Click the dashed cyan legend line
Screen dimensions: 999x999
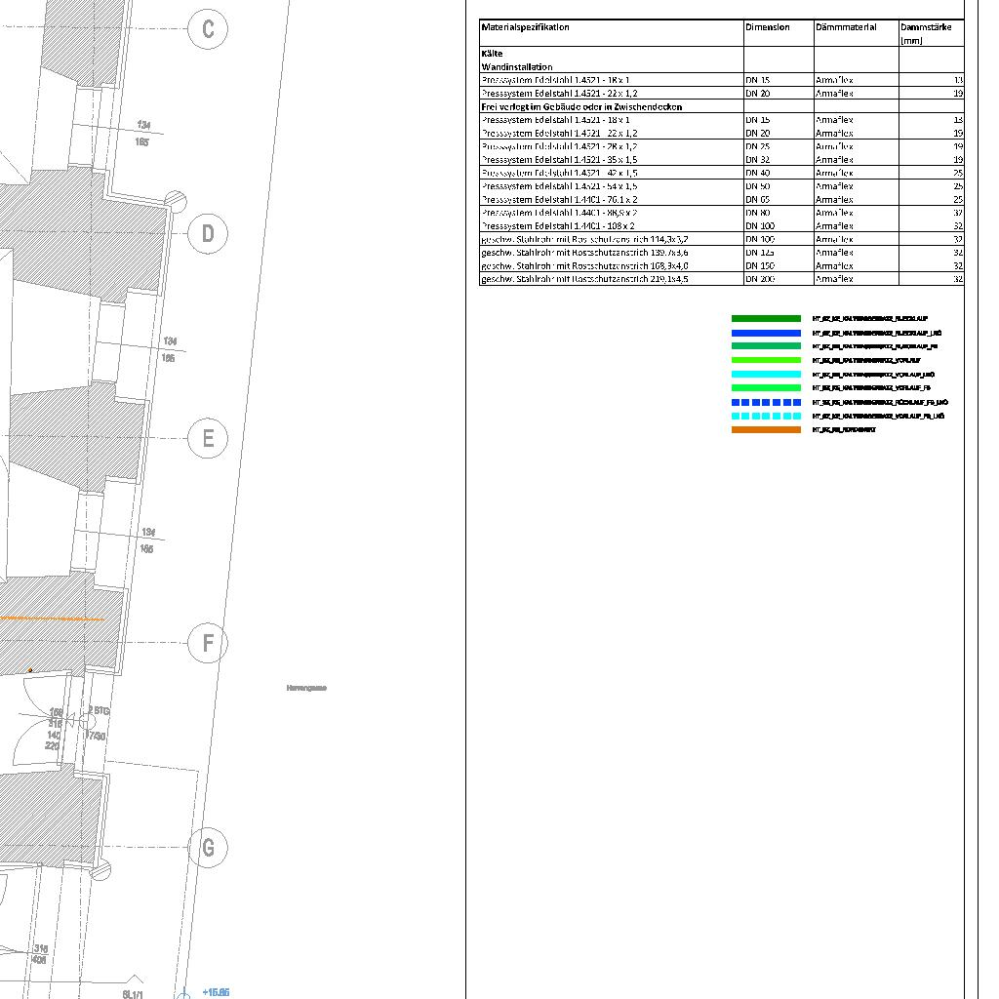766,416
